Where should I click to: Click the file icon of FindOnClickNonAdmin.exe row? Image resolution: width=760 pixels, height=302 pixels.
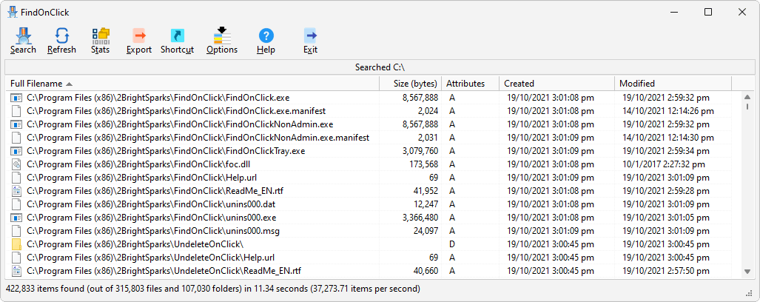click(x=16, y=124)
